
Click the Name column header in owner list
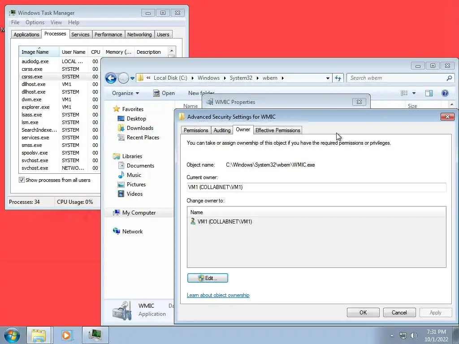tap(316, 212)
